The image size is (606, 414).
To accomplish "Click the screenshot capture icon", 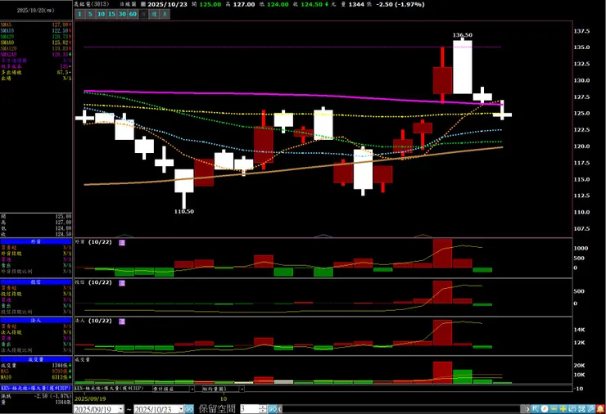I will [581, 408].
